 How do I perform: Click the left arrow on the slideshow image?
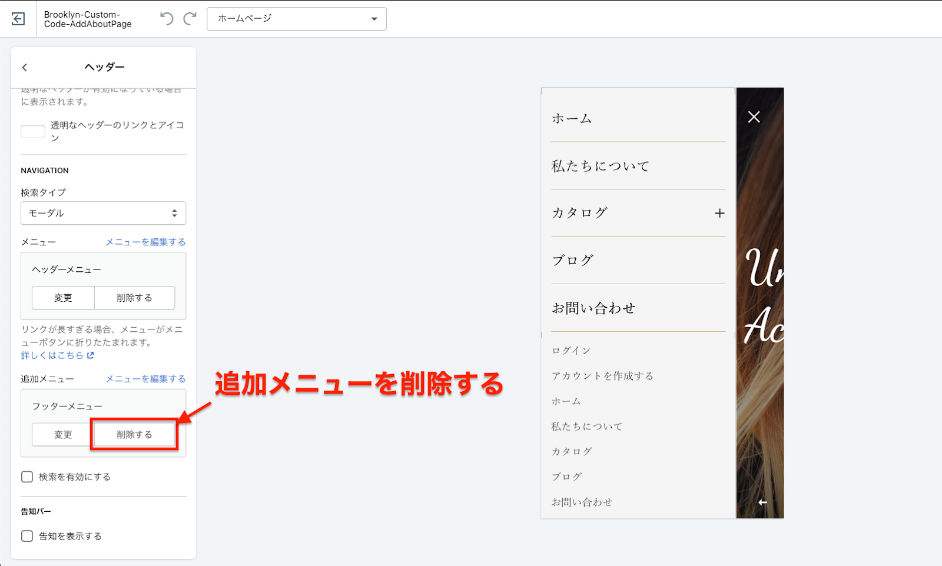(x=762, y=502)
